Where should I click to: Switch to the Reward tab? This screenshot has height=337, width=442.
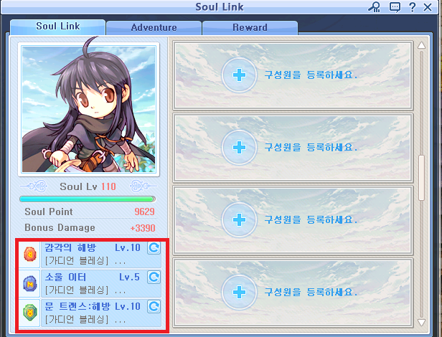(250, 28)
